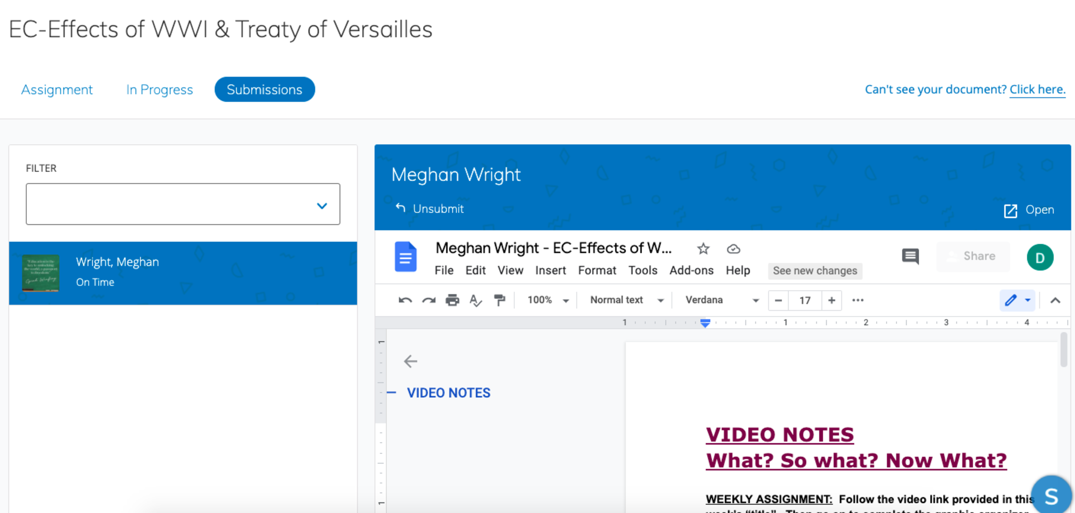This screenshot has width=1075, height=513.
Task: Switch to the In Progress tab
Action: coord(160,90)
